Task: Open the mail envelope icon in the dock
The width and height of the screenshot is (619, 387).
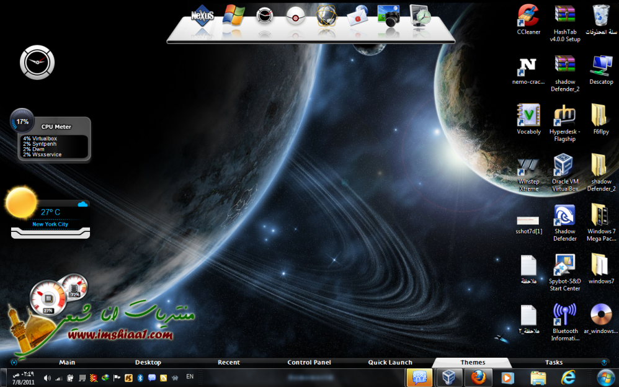Action: tap(357, 16)
